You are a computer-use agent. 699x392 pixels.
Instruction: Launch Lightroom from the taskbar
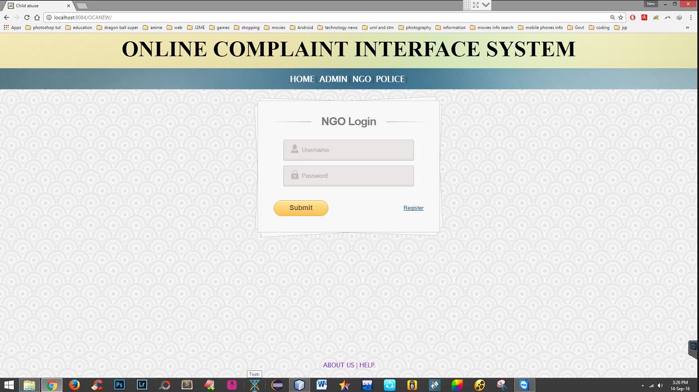(x=142, y=385)
